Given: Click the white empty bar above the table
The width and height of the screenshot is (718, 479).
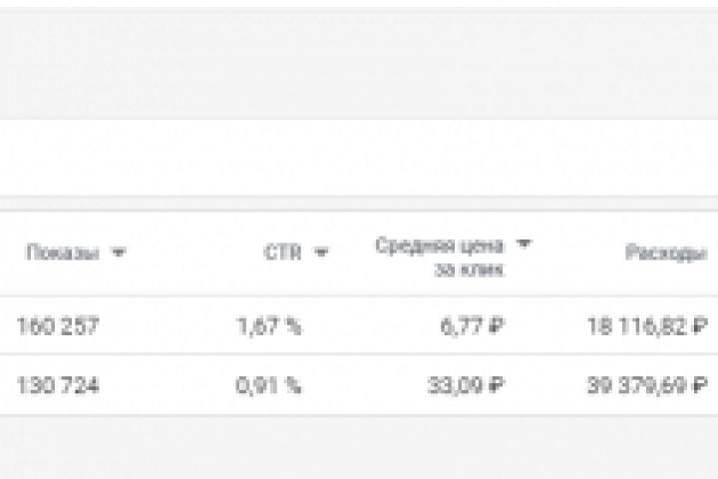Looking at the screenshot, I should pos(359,158).
